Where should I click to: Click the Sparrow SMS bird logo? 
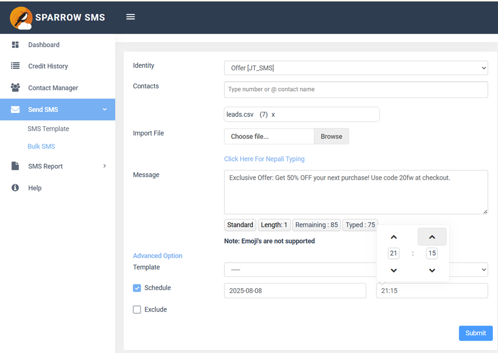coord(21,18)
